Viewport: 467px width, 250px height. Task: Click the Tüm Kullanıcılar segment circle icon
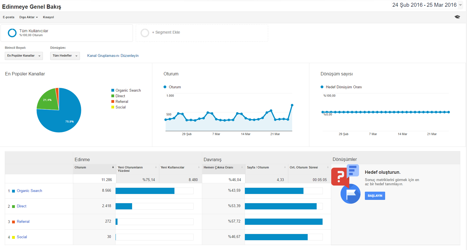[12, 33]
